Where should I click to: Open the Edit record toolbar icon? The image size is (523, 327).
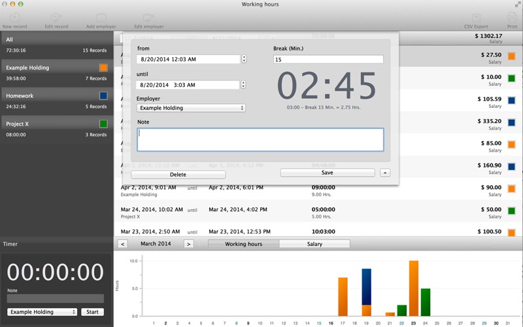point(56,18)
